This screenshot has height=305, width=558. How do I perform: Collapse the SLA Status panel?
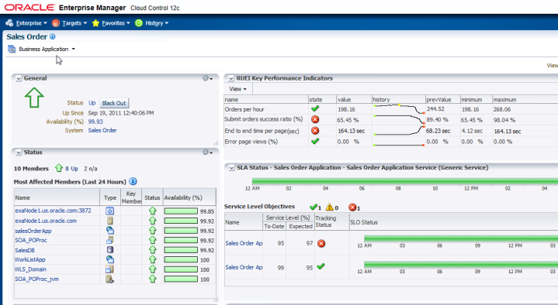pos(232,168)
